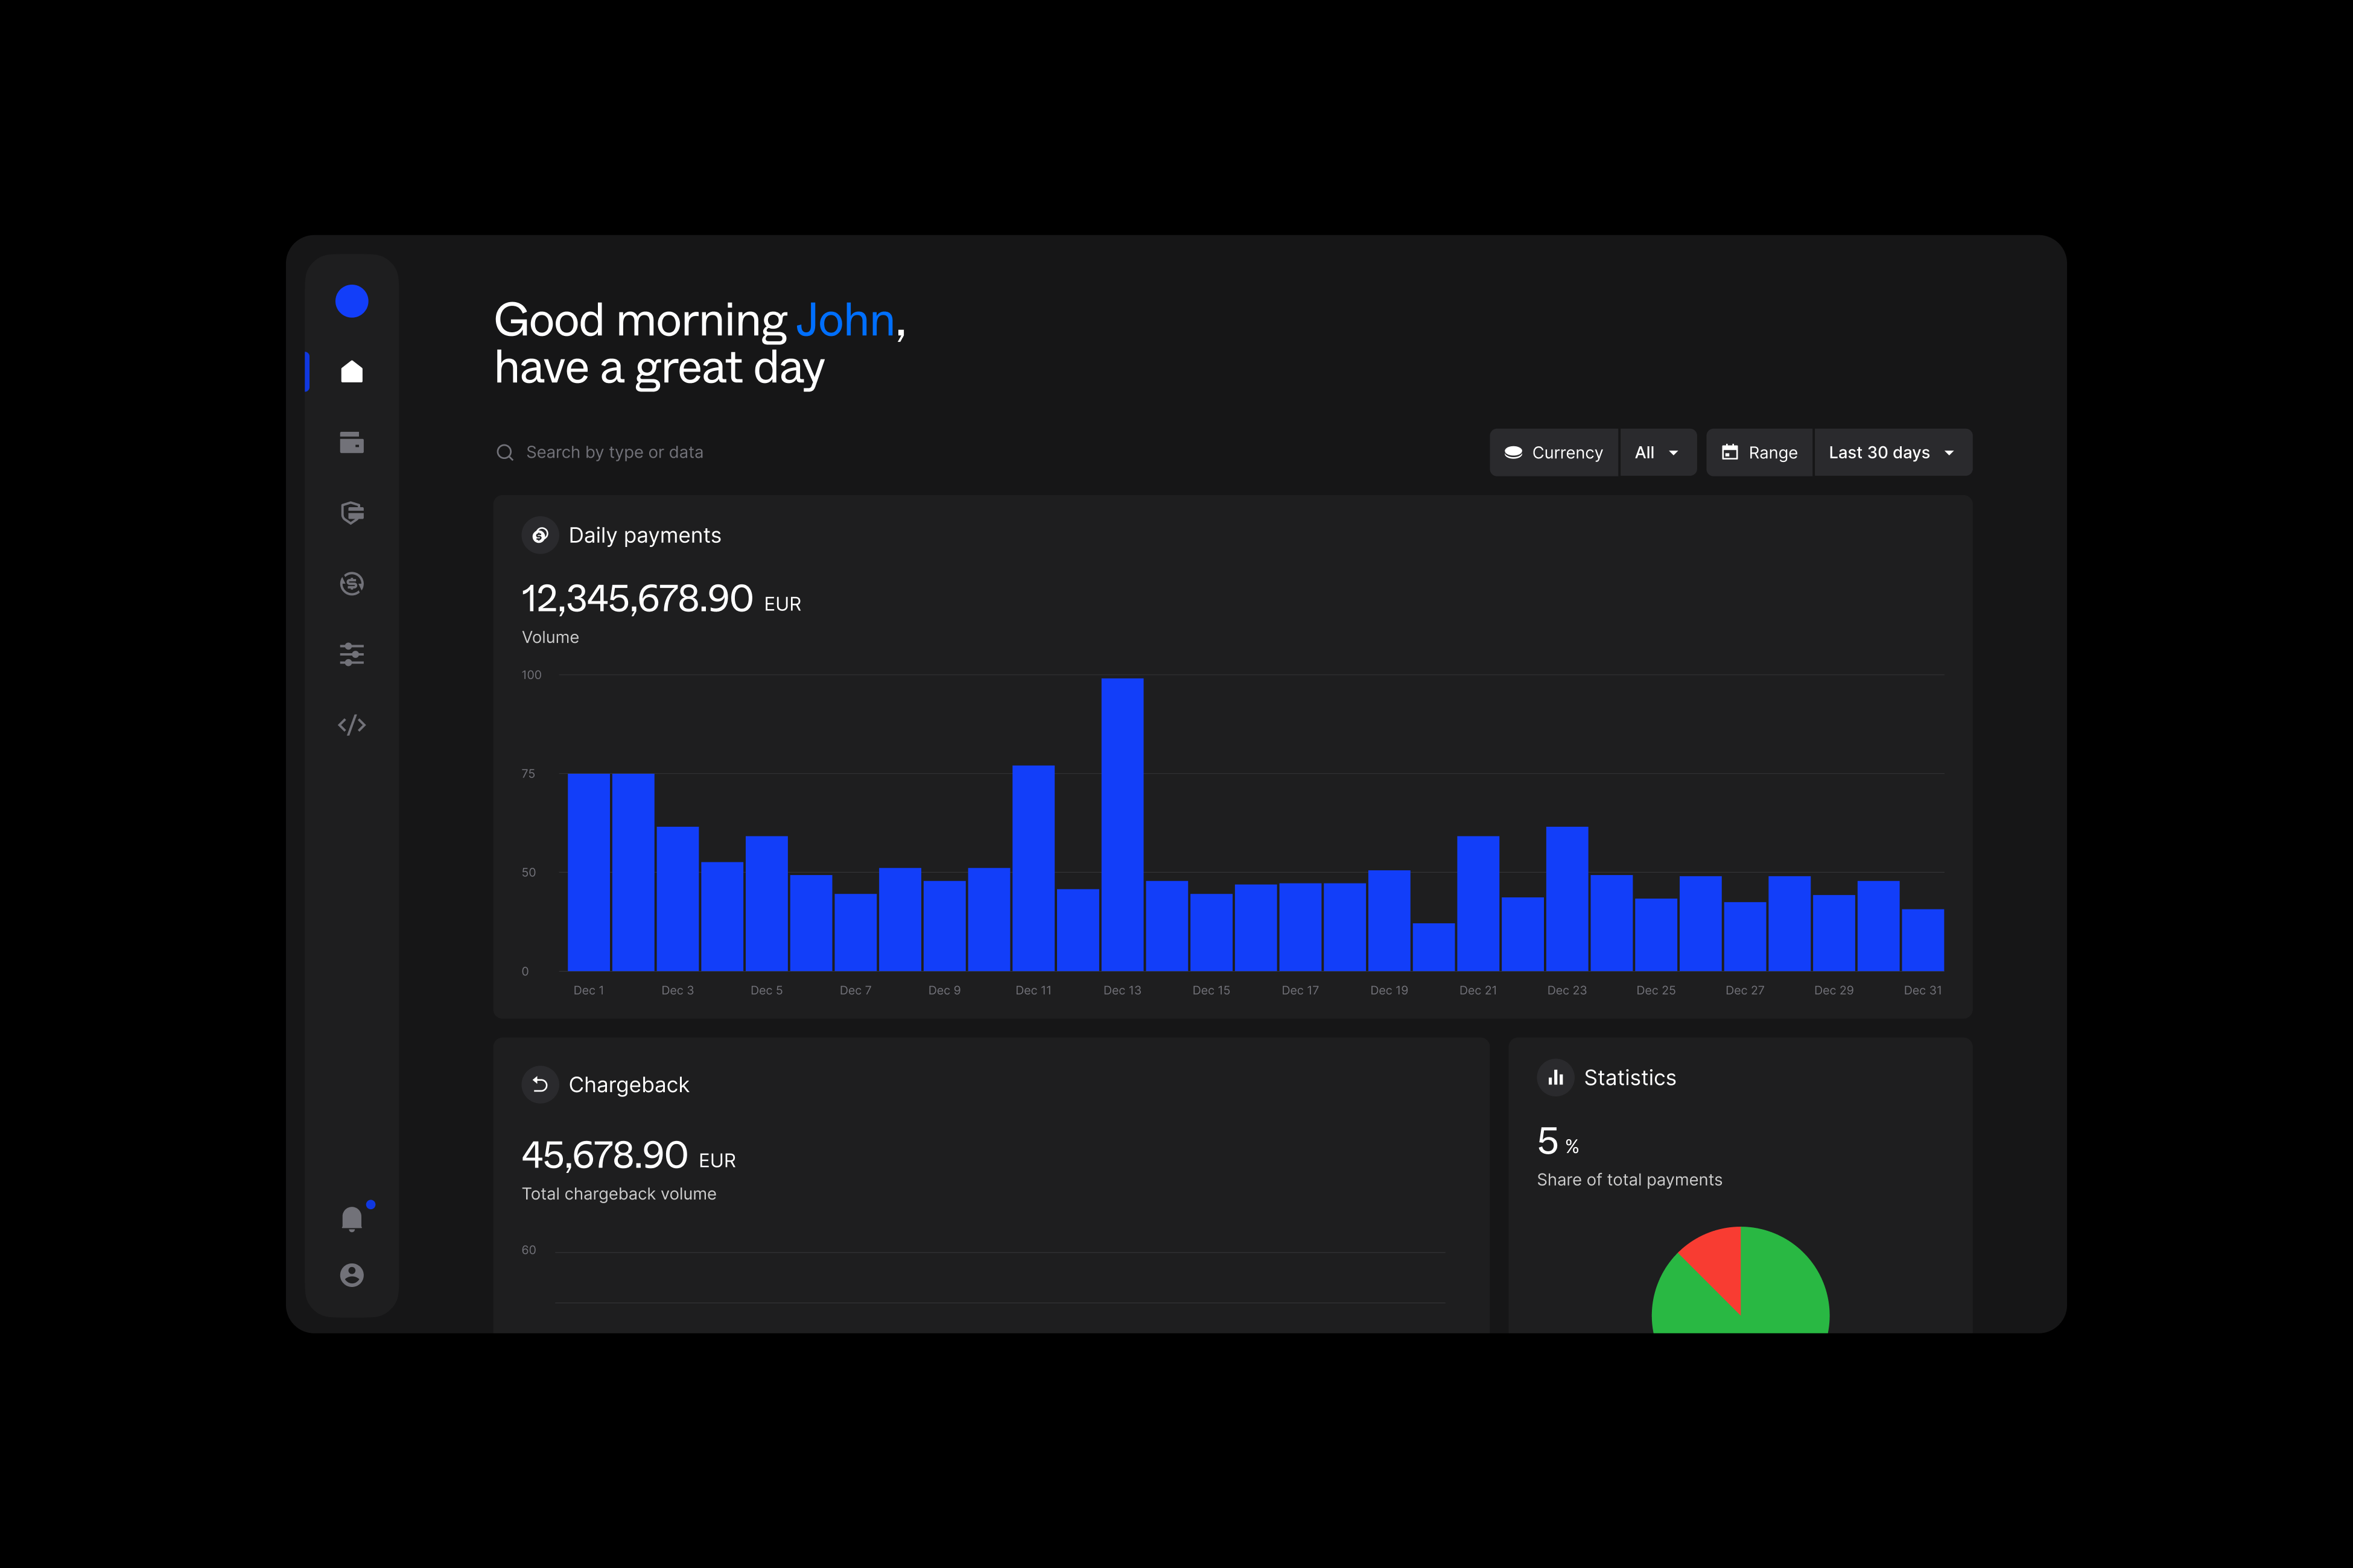The height and width of the screenshot is (1568, 2353).
Task: Expand the Currency All dropdown
Action: [x=1657, y=453]
